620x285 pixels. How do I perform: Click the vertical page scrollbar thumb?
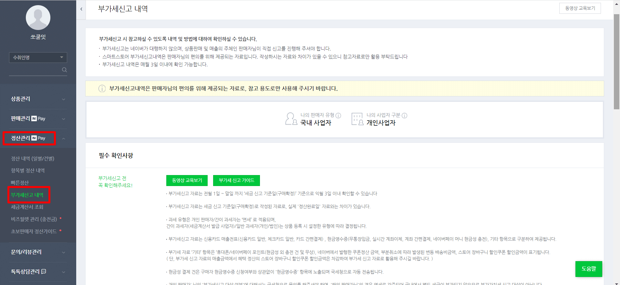616,61
